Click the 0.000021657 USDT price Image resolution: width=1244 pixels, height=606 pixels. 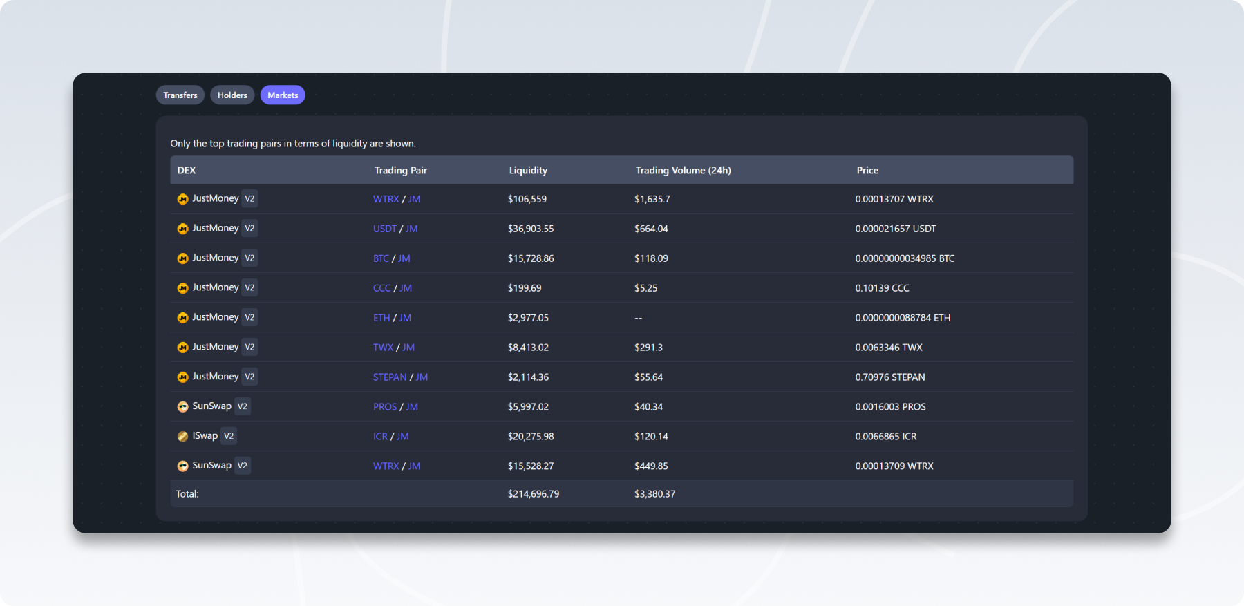(896, 229)
